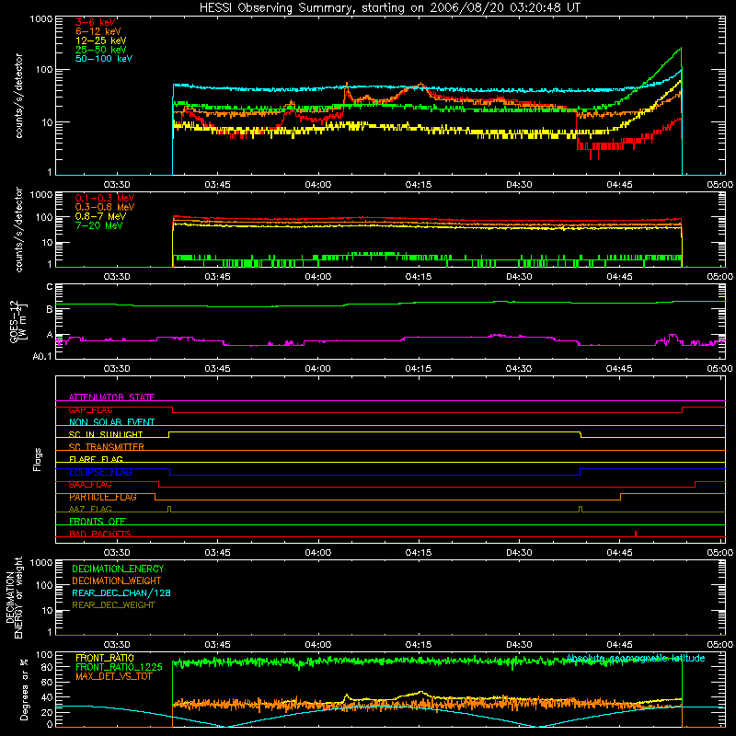The height and width of the screenshot is (736, 736).
Task: Click the green 25-50 keV peak near 04:54
Action: pyautogui.click(x=680, y=49)
